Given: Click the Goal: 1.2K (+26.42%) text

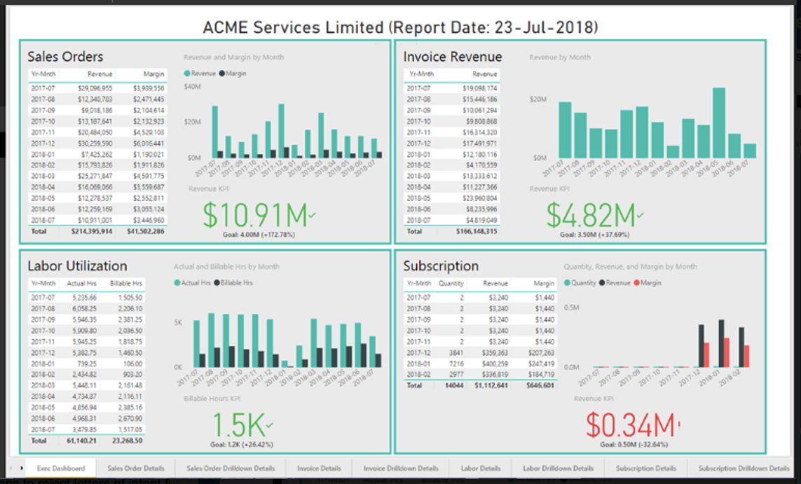Looking at the screenshot, I should 242,444.
